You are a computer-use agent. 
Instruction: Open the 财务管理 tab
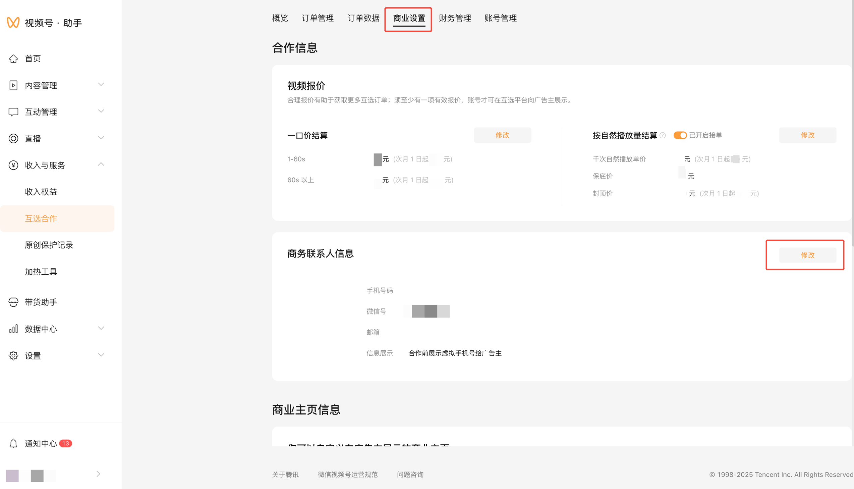pyautogui.click(x=455, y=18)
